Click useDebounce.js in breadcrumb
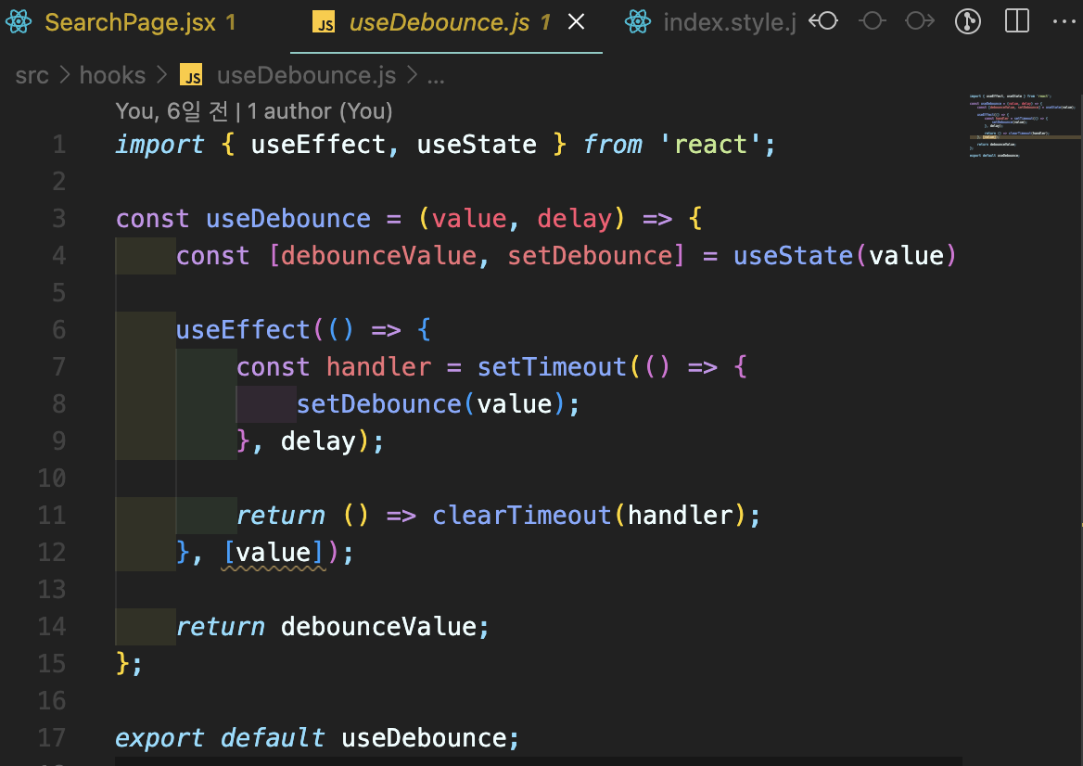The width and height of the screenshot is (1083, 766). point(307,75)
